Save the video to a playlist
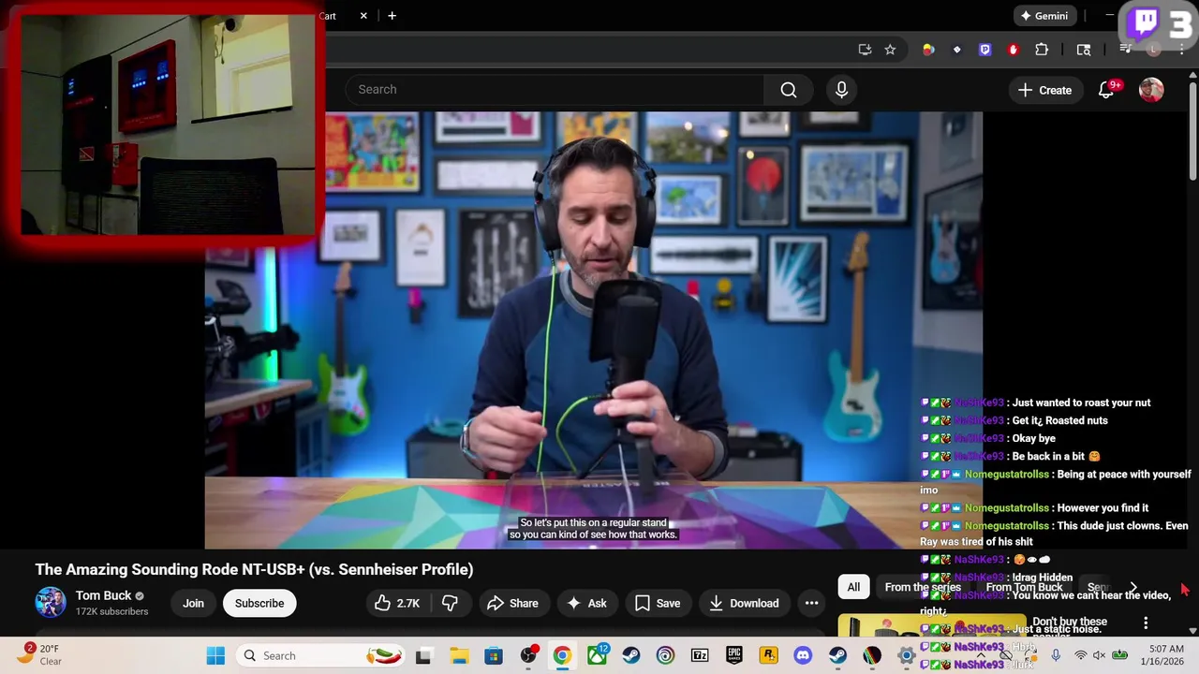This screenshot has width=1199, height=674. [658, 603]
